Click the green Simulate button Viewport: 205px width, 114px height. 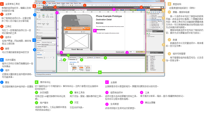click(x=133, y=10)
